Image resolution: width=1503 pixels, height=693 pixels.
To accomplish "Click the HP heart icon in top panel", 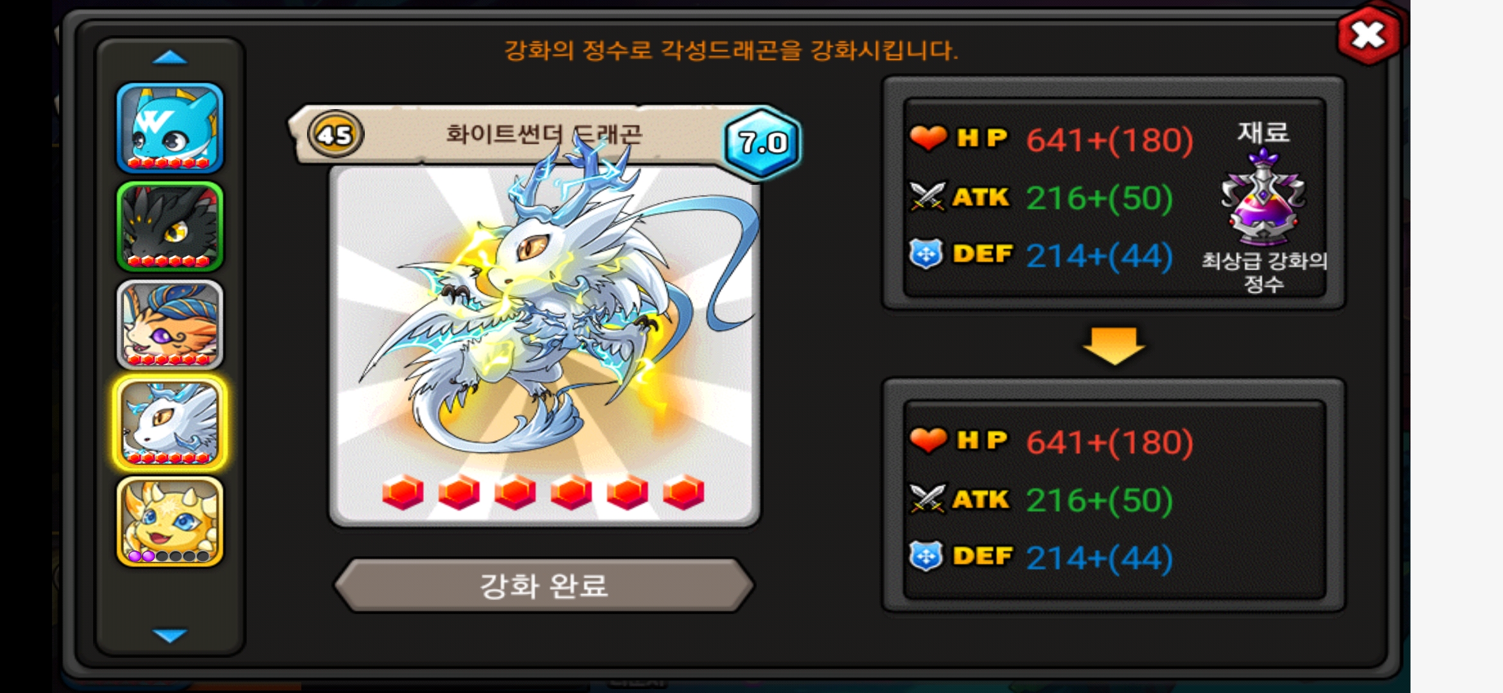I will [928, 137].
